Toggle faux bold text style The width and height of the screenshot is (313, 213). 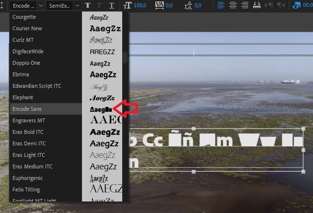[x=88, y=5]
